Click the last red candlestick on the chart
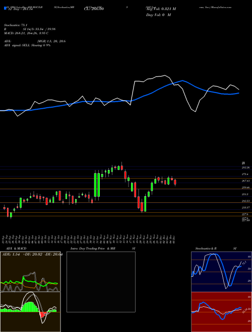The height and width of the screenshot is (332, 252). [175, 182]
